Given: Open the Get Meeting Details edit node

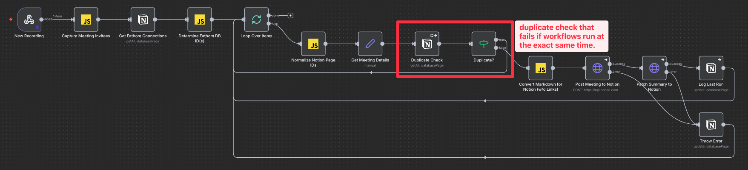Looking at the screenshot, I should tap(370, 44).
